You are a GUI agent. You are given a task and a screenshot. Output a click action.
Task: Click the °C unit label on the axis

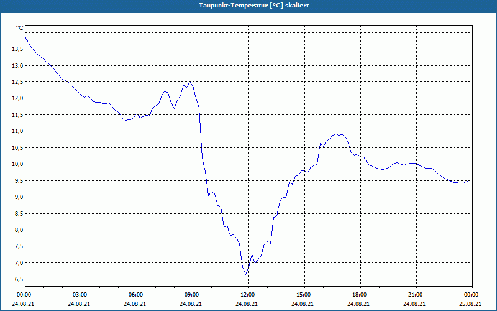(x=20, y=28)
